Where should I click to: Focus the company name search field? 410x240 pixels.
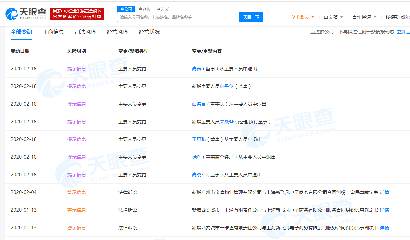(x=178, y=17)
